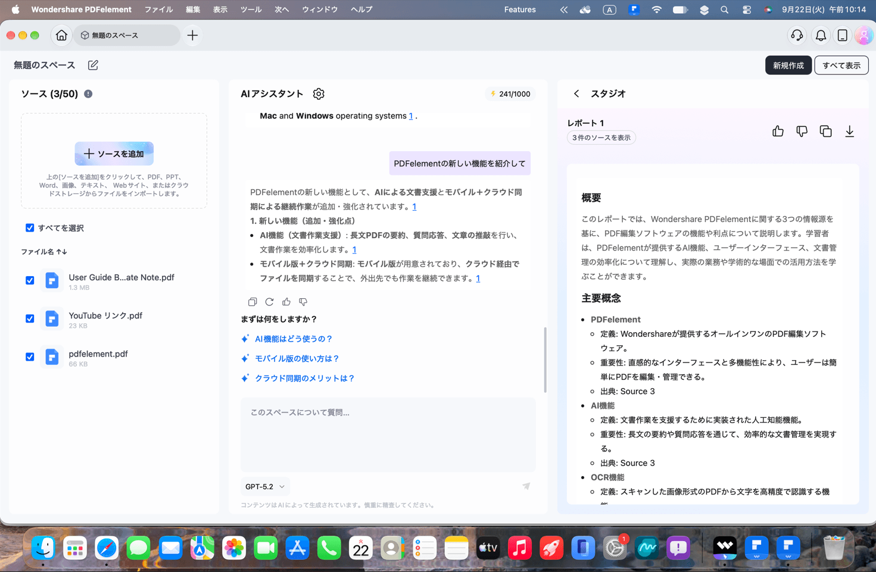
Task: Click the 新規作成 button
Action: pos(788,65)
